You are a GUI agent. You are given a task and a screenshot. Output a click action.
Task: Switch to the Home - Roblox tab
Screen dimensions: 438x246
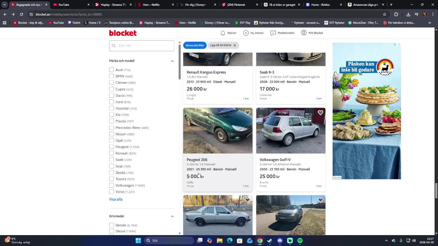point(324,5)
